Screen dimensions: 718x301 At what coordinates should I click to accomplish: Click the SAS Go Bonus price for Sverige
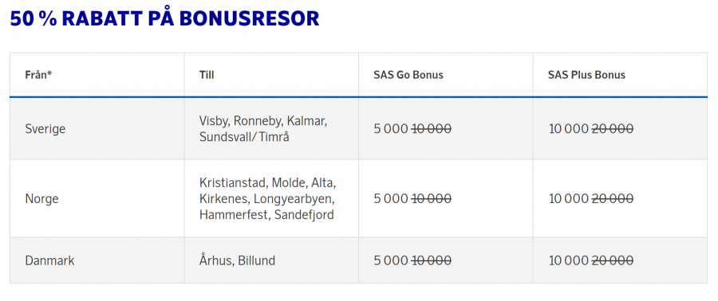click(412, 129)
